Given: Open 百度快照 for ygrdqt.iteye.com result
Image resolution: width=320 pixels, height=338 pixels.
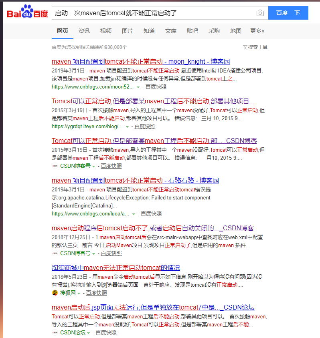Looking at the screenshot, I should [x=145, y=127].
